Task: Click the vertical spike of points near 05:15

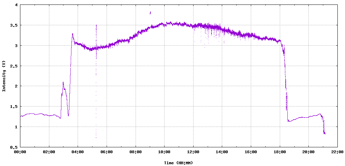Action: coord(96,81)
